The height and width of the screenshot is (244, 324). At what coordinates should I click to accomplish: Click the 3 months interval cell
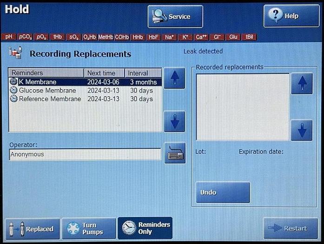pyautogui.click(x=143, y=82)
